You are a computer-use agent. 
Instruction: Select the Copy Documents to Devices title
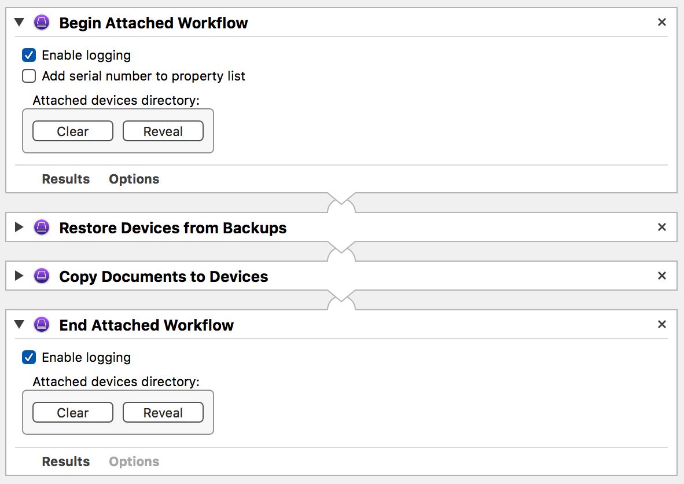pyautogui.click(x=164, y=276)
